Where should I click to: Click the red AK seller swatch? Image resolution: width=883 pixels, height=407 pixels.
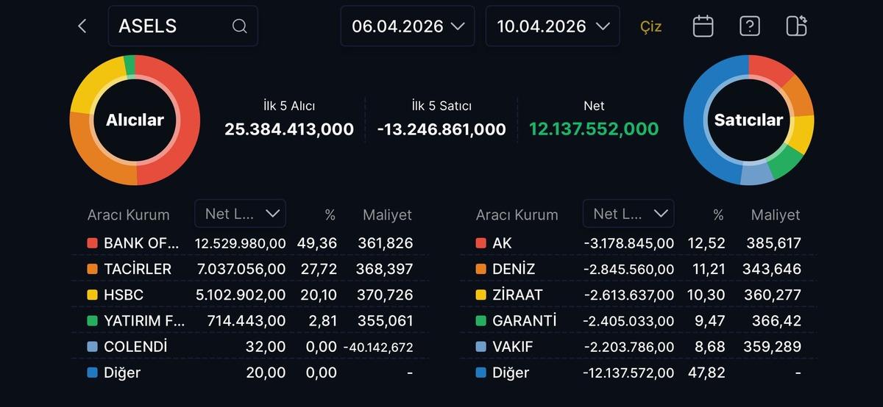481,243
